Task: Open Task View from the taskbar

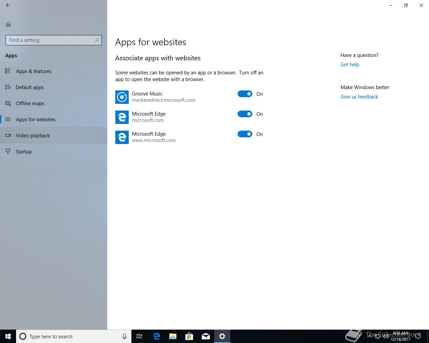Action: [x=139, y=336]
